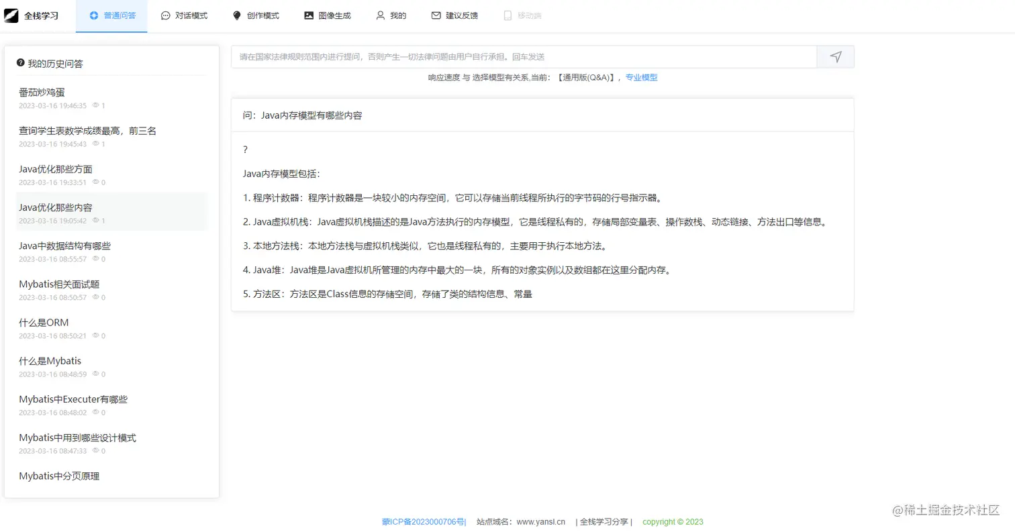This screenshot has height=532, width=1015.
Task: Click the answer line about Java堆
Action: (x=457, y=270)
